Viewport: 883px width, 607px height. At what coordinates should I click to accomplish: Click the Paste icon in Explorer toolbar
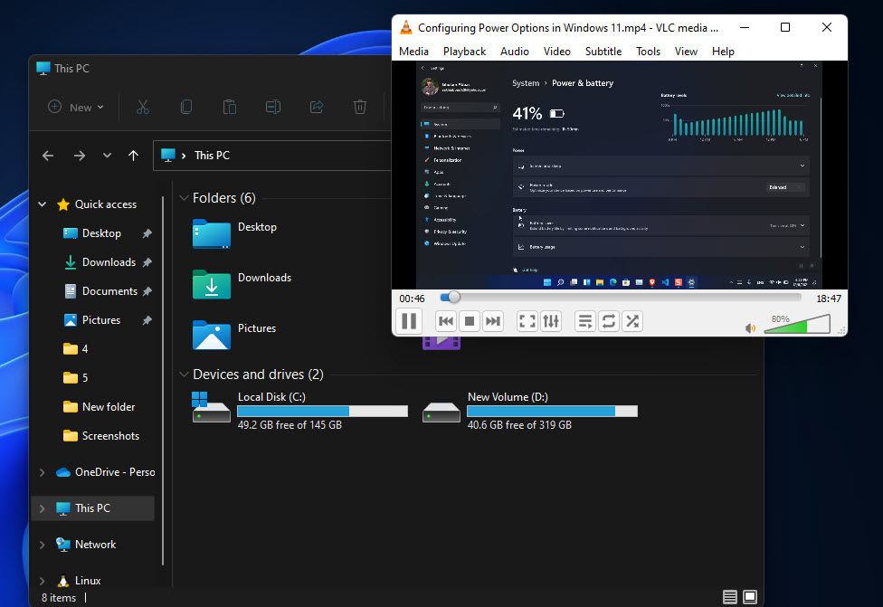(x=229, y=107)
